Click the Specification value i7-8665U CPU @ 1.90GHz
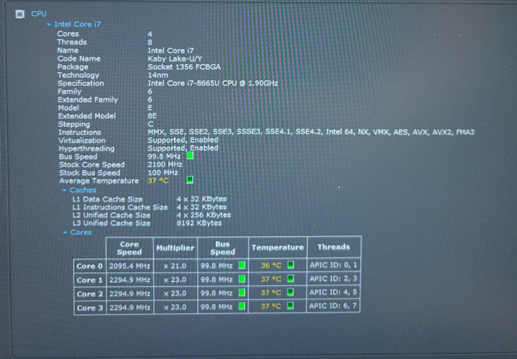The image size is (517, 359). point(213,83)
